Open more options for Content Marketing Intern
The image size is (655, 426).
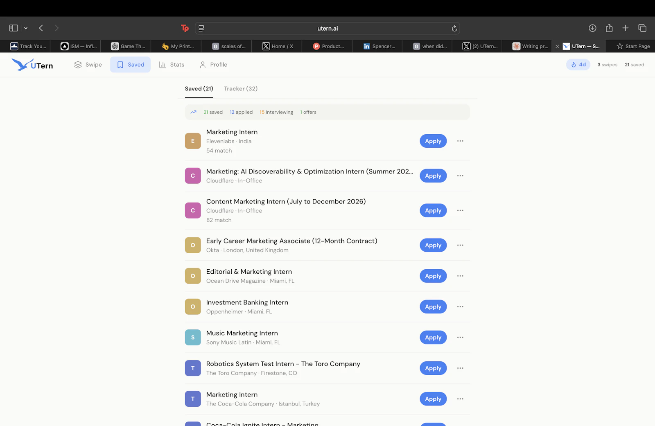460,211
